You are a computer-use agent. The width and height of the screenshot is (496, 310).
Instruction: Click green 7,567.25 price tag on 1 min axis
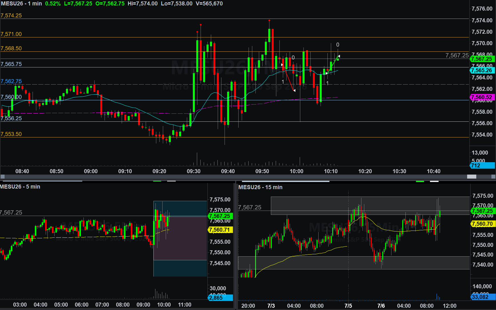[x=482, y=59]
